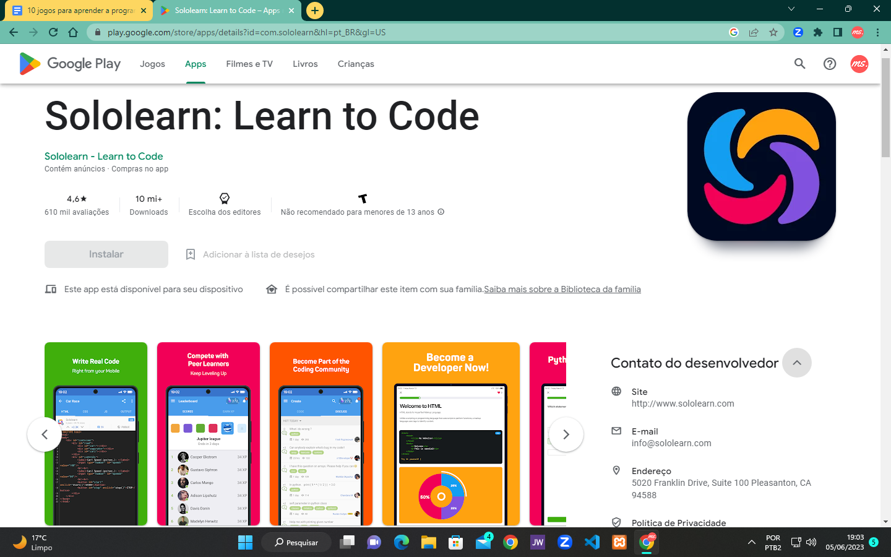
Task: Click the 10 mi+ Downloads text
Action: tap(148, 205)
